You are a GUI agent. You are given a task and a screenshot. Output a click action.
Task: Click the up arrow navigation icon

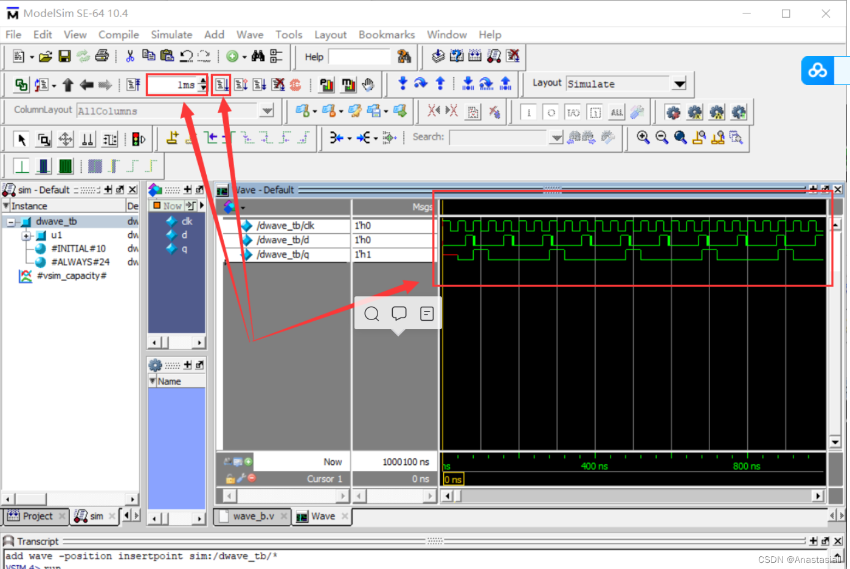(x=67, y=85)
